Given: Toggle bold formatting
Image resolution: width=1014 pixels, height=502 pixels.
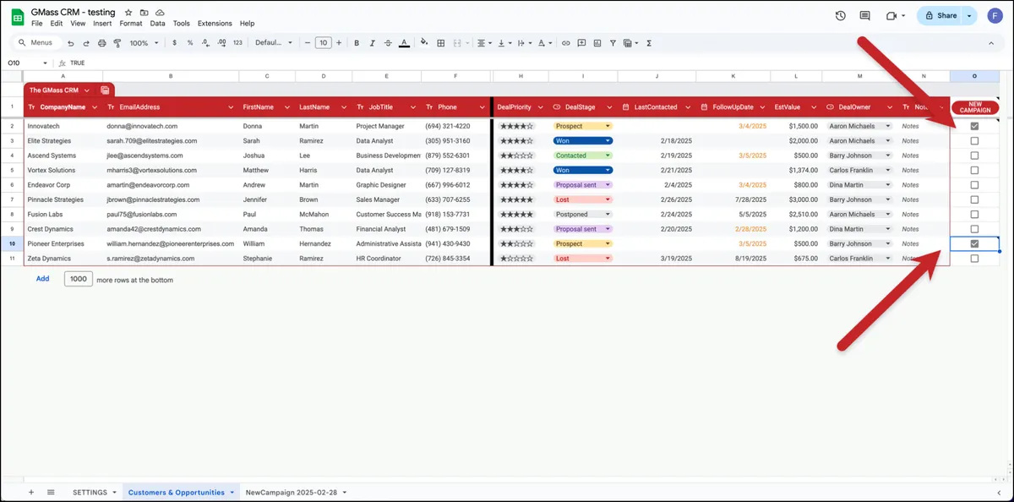Looking at the screenshot, I should click(357, 42).
